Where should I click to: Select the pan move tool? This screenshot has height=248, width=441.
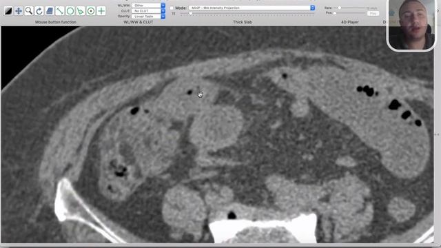(19, 11)
